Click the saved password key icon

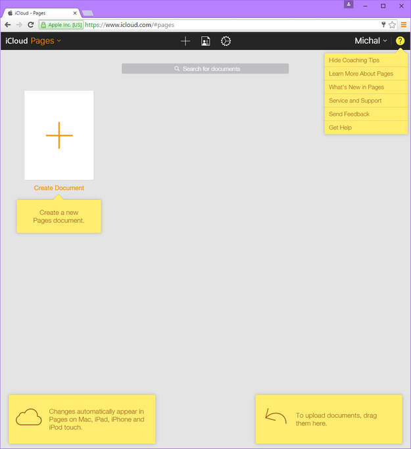[383, 24]
